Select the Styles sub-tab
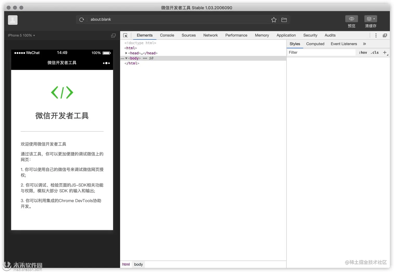Image resolution: width=394 pixels, height=272 pixels. coord(295,44)
